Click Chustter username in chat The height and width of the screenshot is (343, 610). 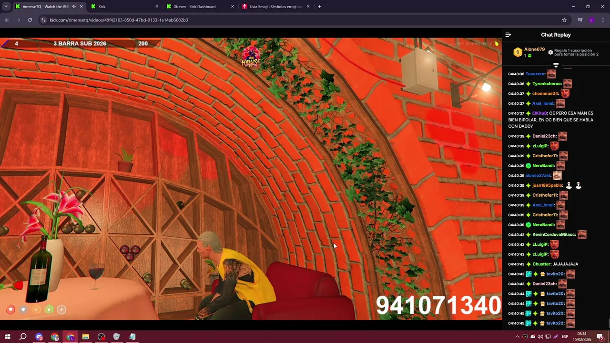541,264
